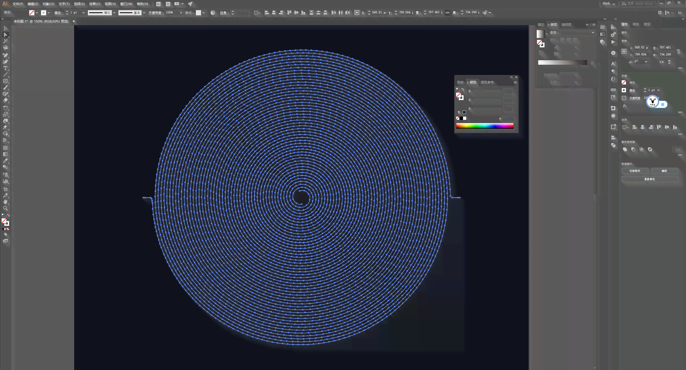This screenshot has width=686, height=370.
Task: Click the 不透明度 link in the control bar
Action: click(x=155, y=13)
